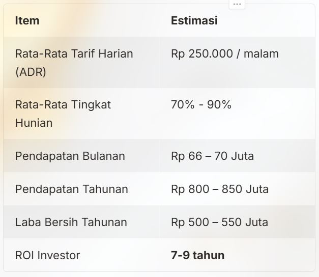Select the "Laba Bersih Tahunan" cell
Image resolution: width=319 pixels, height=277 pixels.
pos(71,222)
